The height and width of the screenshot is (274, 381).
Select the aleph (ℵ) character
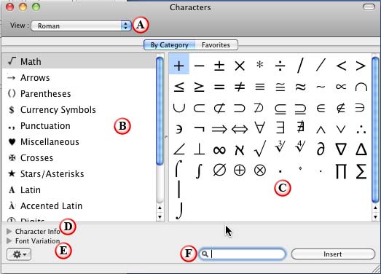240,150
